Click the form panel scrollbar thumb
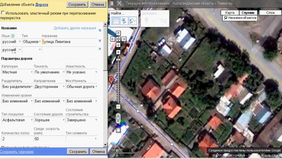The height and width of the screenshot is (159, 282). click(x=105, y=48)
